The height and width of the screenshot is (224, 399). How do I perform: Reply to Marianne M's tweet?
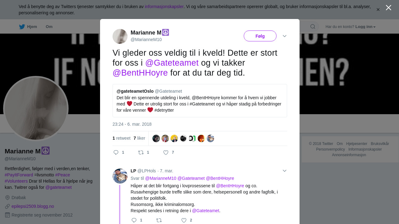click(x=116, y=152)
